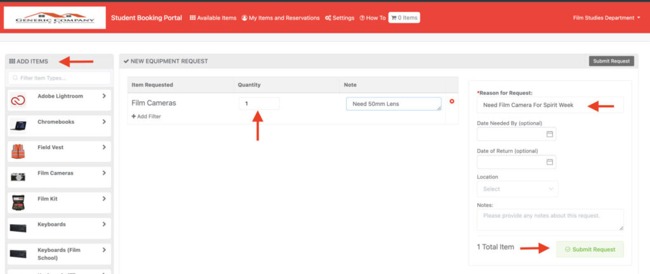
Task: Click the Filter Item Types search field
Action: click(x=59, y=78)
